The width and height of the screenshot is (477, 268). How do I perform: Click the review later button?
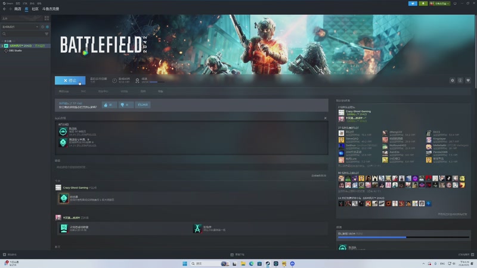point(143,105)
